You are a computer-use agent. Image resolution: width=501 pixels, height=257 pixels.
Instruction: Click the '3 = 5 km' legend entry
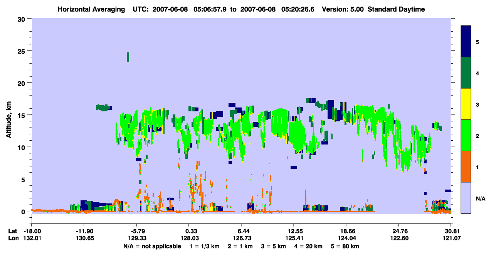pos(274,246)
